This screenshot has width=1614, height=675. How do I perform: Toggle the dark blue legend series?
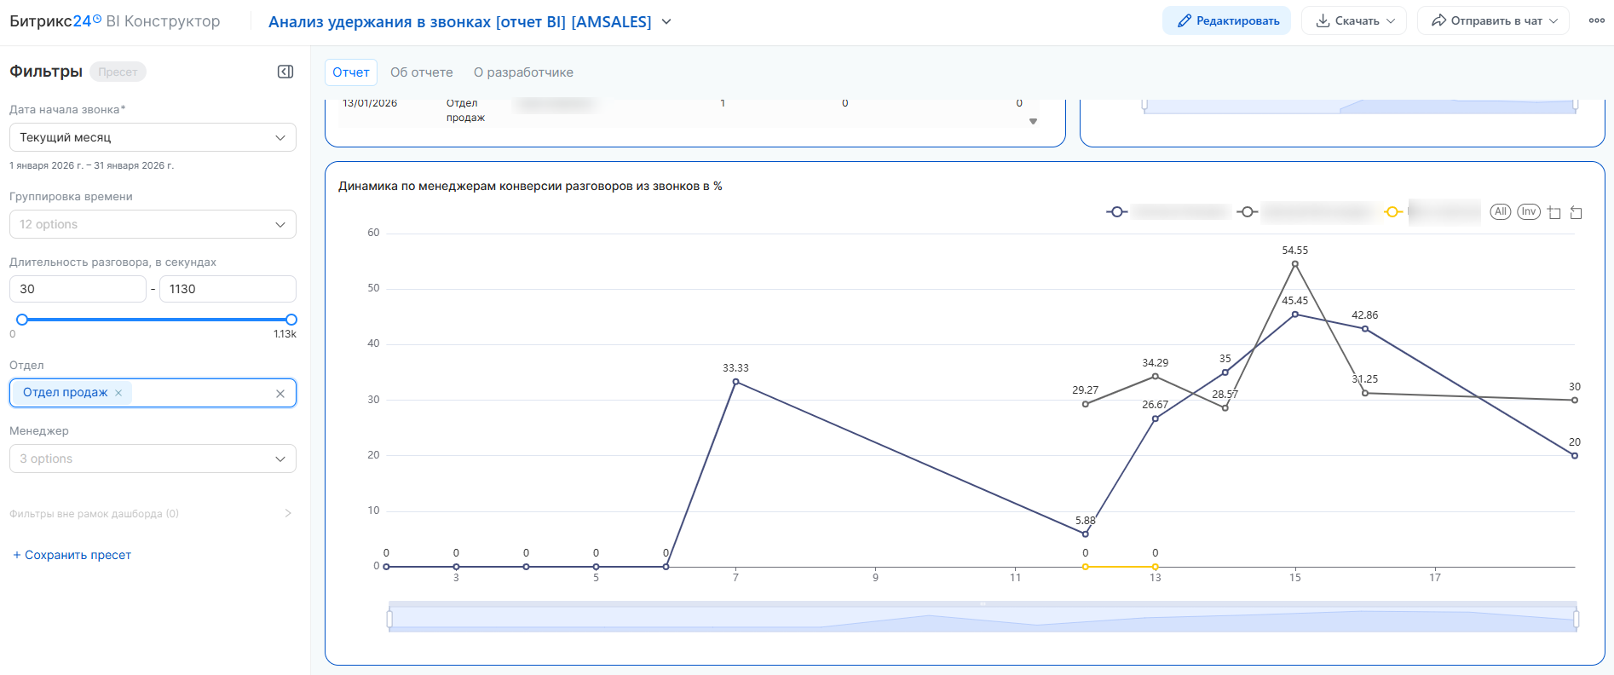pos(1116,211)
